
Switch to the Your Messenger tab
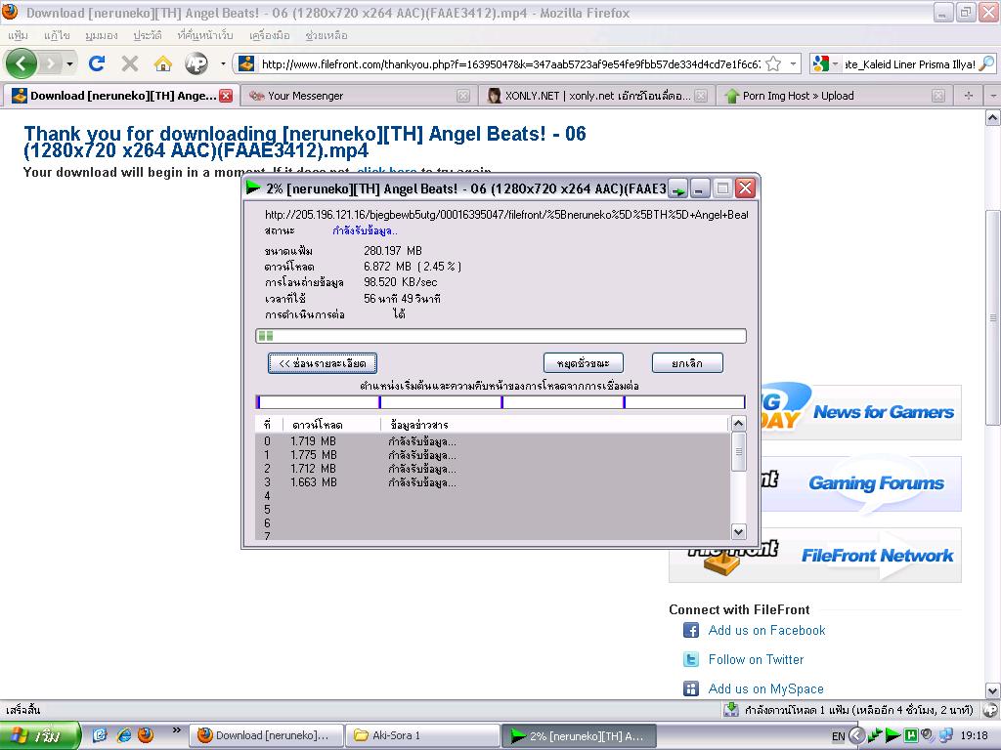[x=359, y=96]
